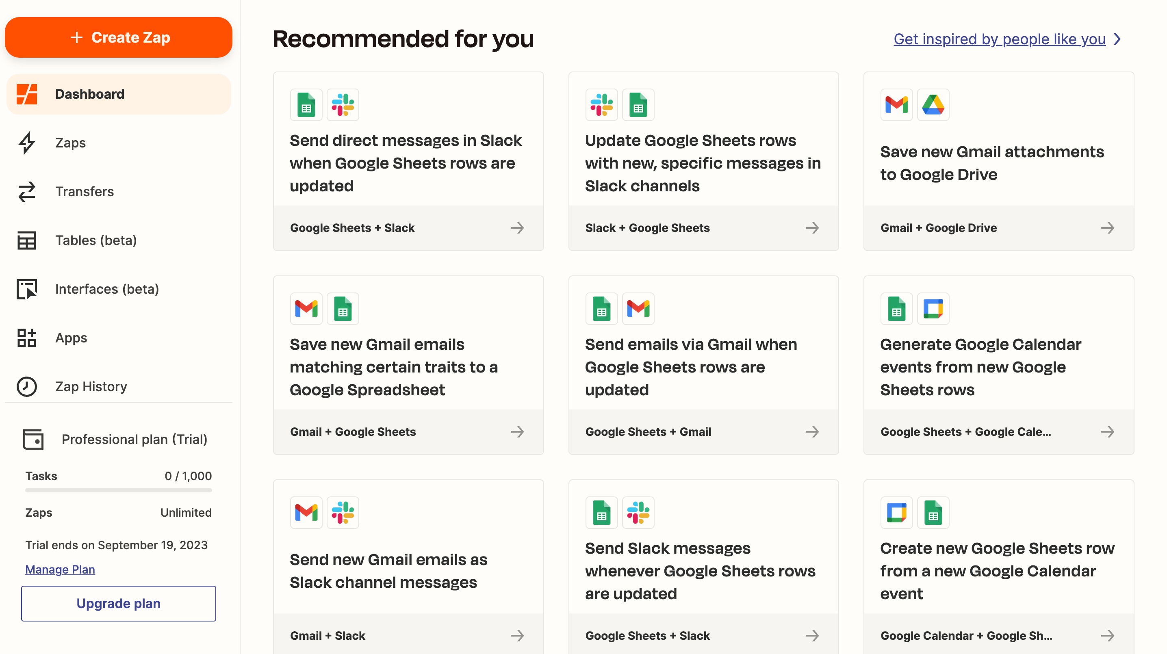This screenshot has height=654, width=1167.
Task: Open the Zaps section icon
Action: [26, 143]
